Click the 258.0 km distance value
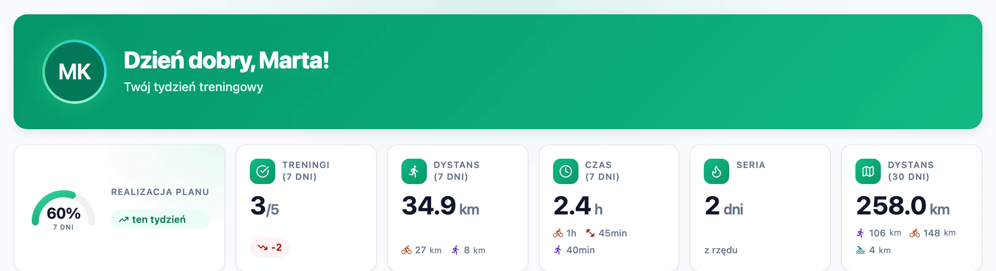 coord(903,206)
